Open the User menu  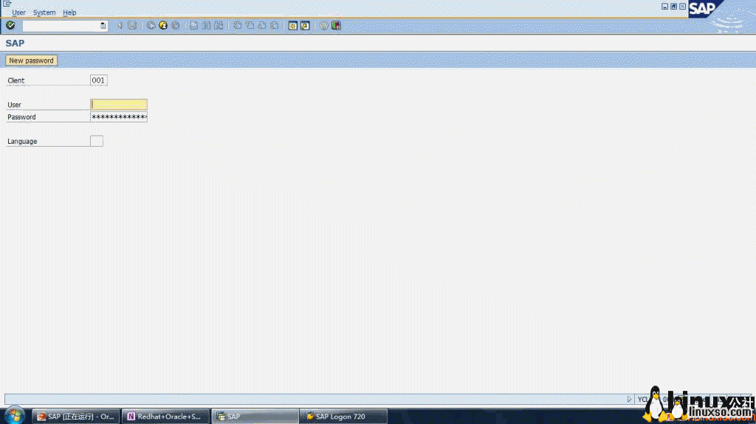click(18, 13)
